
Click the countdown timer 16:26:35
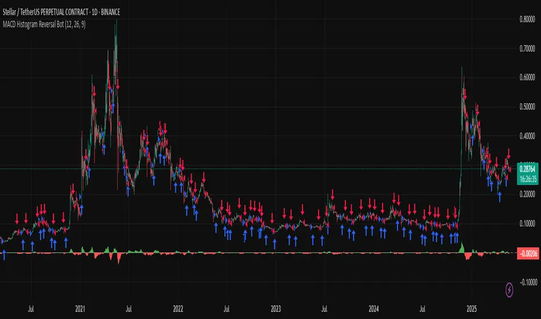pyautogui.click(x=528, y=179)
